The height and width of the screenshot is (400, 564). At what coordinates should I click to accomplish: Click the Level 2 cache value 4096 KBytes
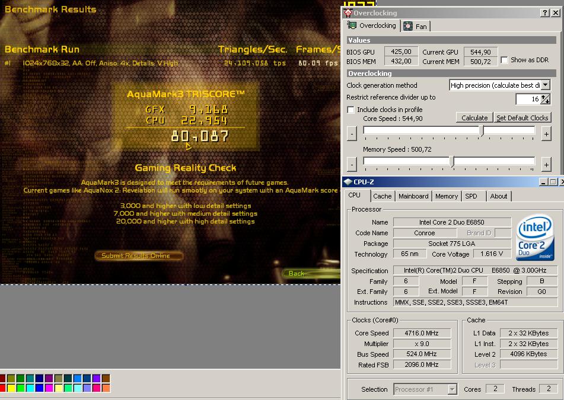pos(529,354)
